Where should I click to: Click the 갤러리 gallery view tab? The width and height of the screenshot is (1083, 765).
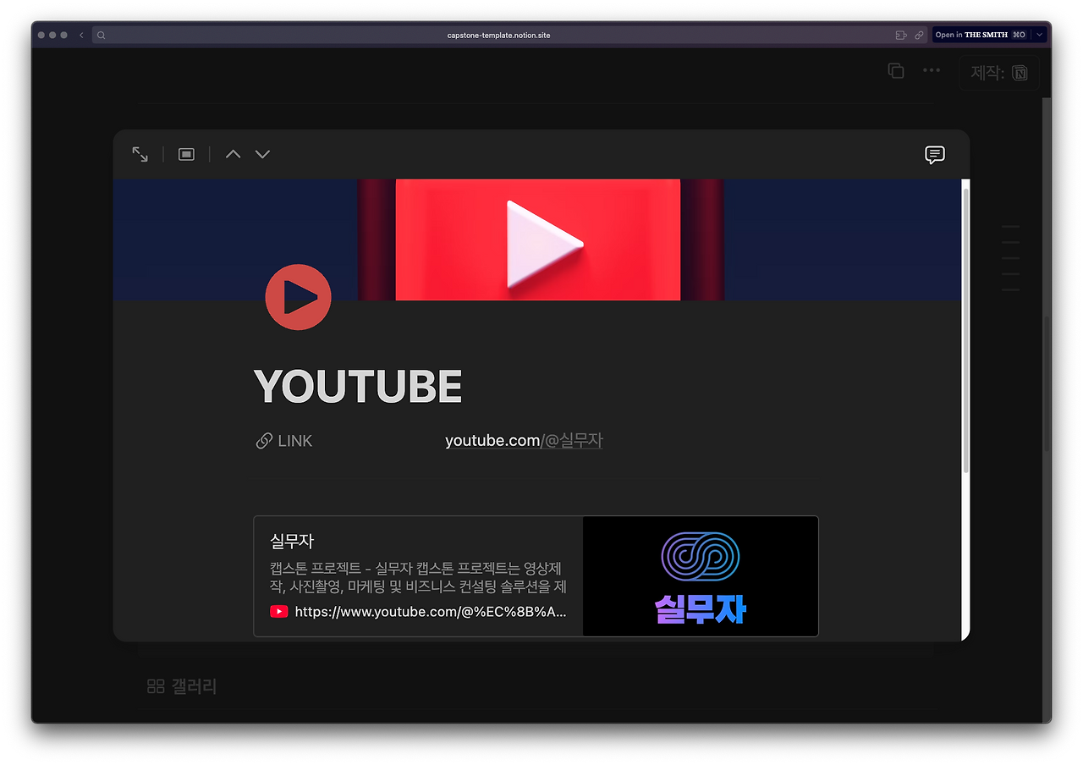(182, 686)
